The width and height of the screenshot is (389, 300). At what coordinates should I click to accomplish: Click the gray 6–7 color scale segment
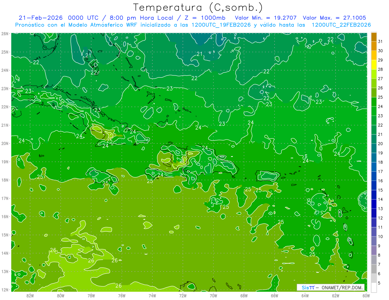coord(374,269)
